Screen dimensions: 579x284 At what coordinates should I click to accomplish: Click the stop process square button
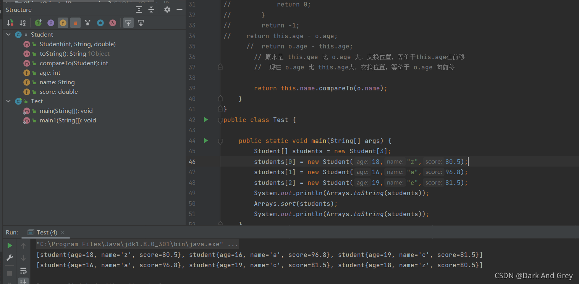(x=10, y=273)
